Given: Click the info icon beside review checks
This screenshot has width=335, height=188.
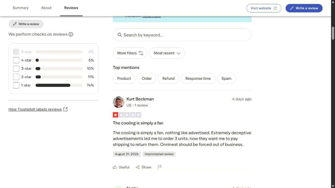Looking at the screenshot, I should (71, 34).
